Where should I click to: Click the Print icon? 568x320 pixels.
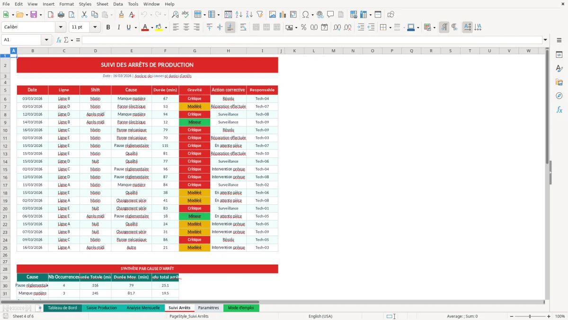click(x=62, y=15)
